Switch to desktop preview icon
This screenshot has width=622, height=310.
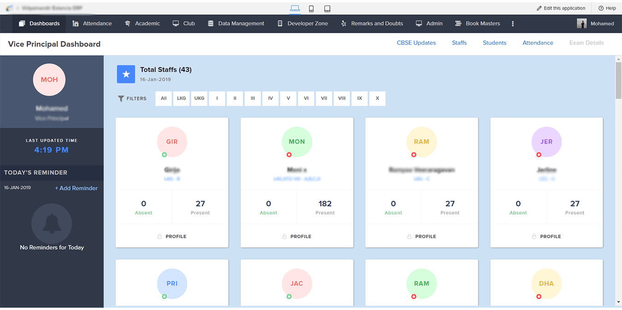click(295, 8)
